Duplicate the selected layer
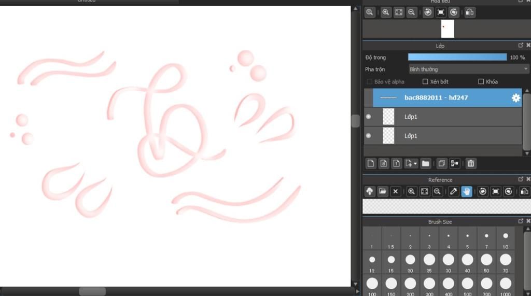Image resolution: width=531 pixels, height=296 pixels. click(442, 164)
